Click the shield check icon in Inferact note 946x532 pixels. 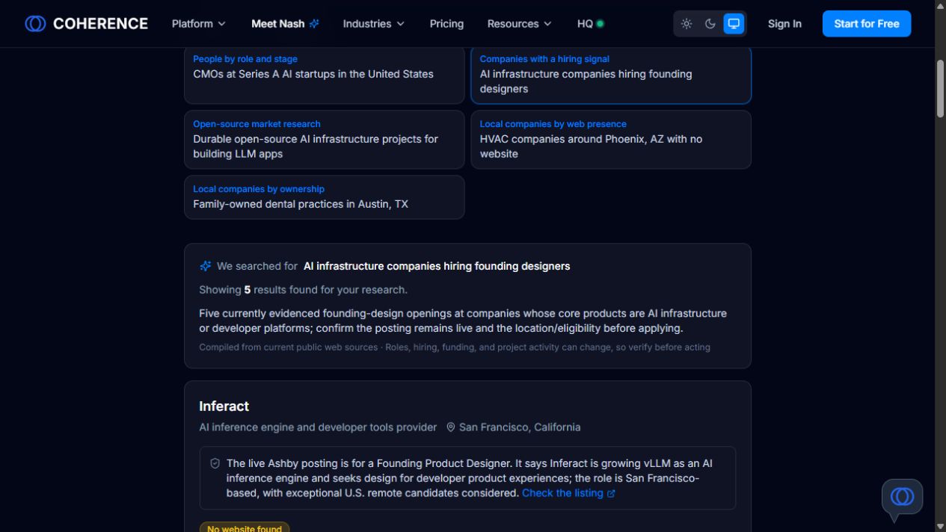click(x=215, y=463)
